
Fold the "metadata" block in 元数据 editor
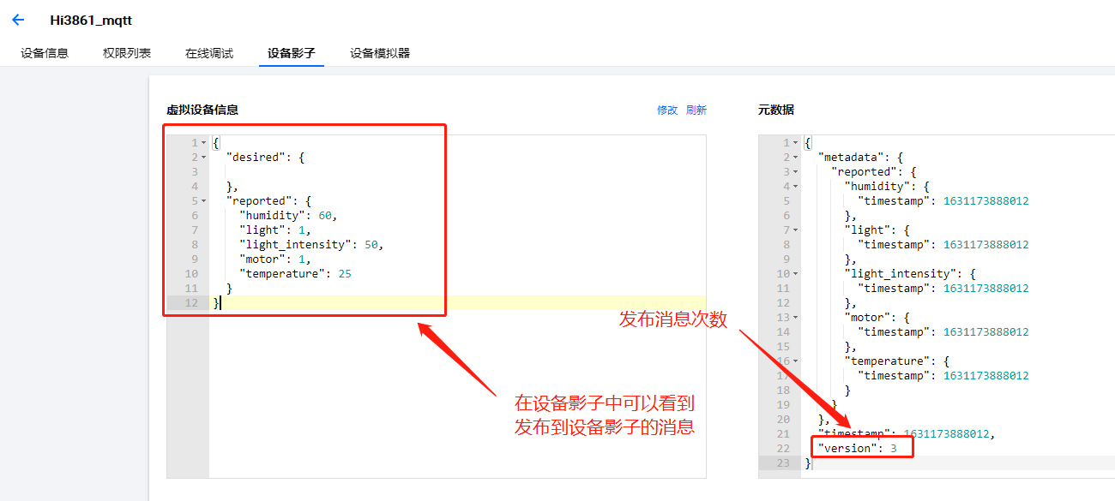point(795,158)
